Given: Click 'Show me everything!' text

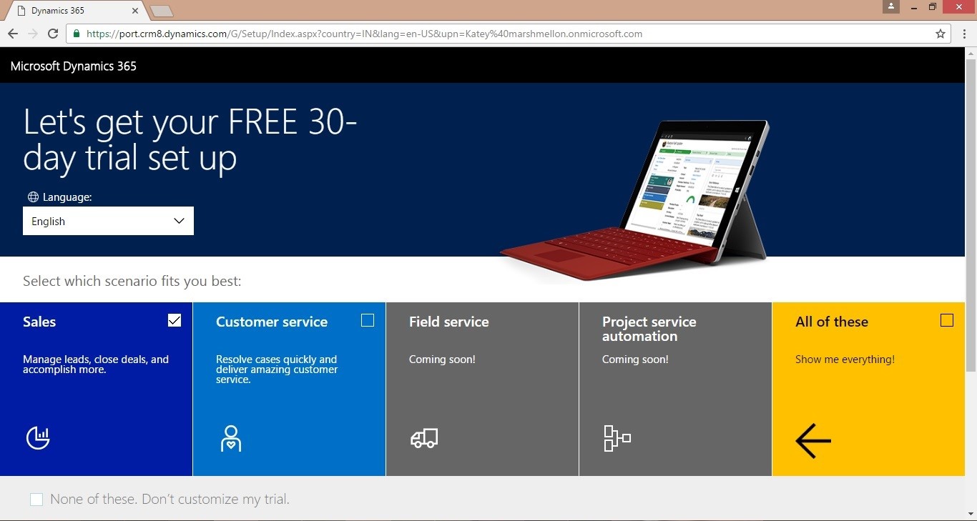Looking at the screenshot, I should (845, 359).
